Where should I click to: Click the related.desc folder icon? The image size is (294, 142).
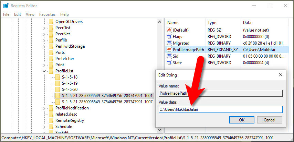click(x=51, y=114)
